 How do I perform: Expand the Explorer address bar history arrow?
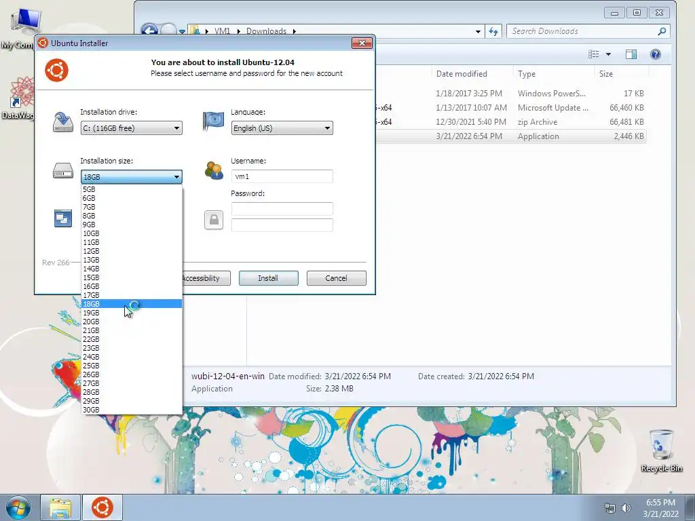click(478, 31)
